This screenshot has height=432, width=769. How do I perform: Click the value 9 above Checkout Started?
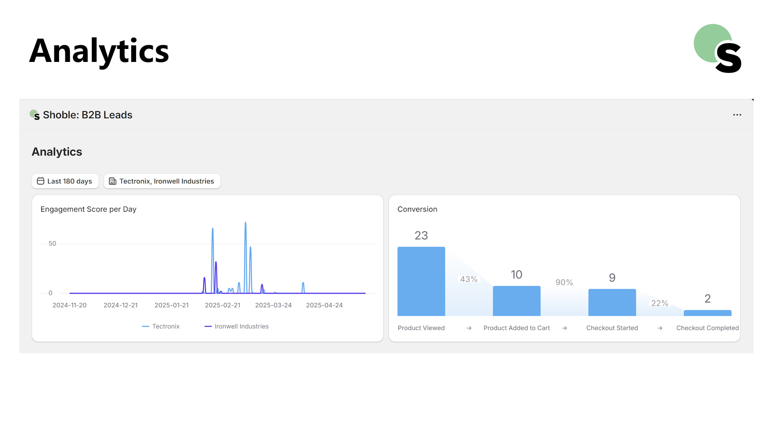tap(612, 278)
